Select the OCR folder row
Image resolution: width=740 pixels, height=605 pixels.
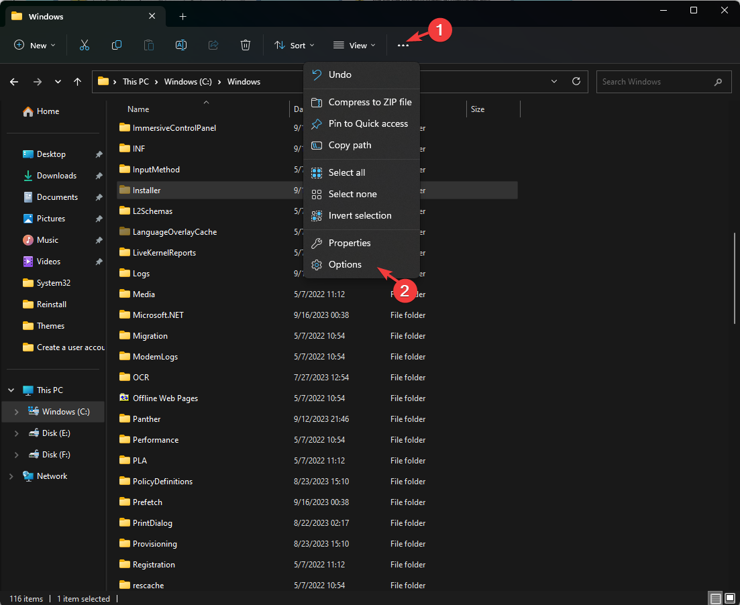pos(317,378)
